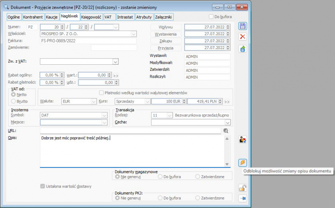The height and width of the screenshot is (208, 335).
Task: Click the Wpływu date stepper arrows
Action: [x=228, y=27]
